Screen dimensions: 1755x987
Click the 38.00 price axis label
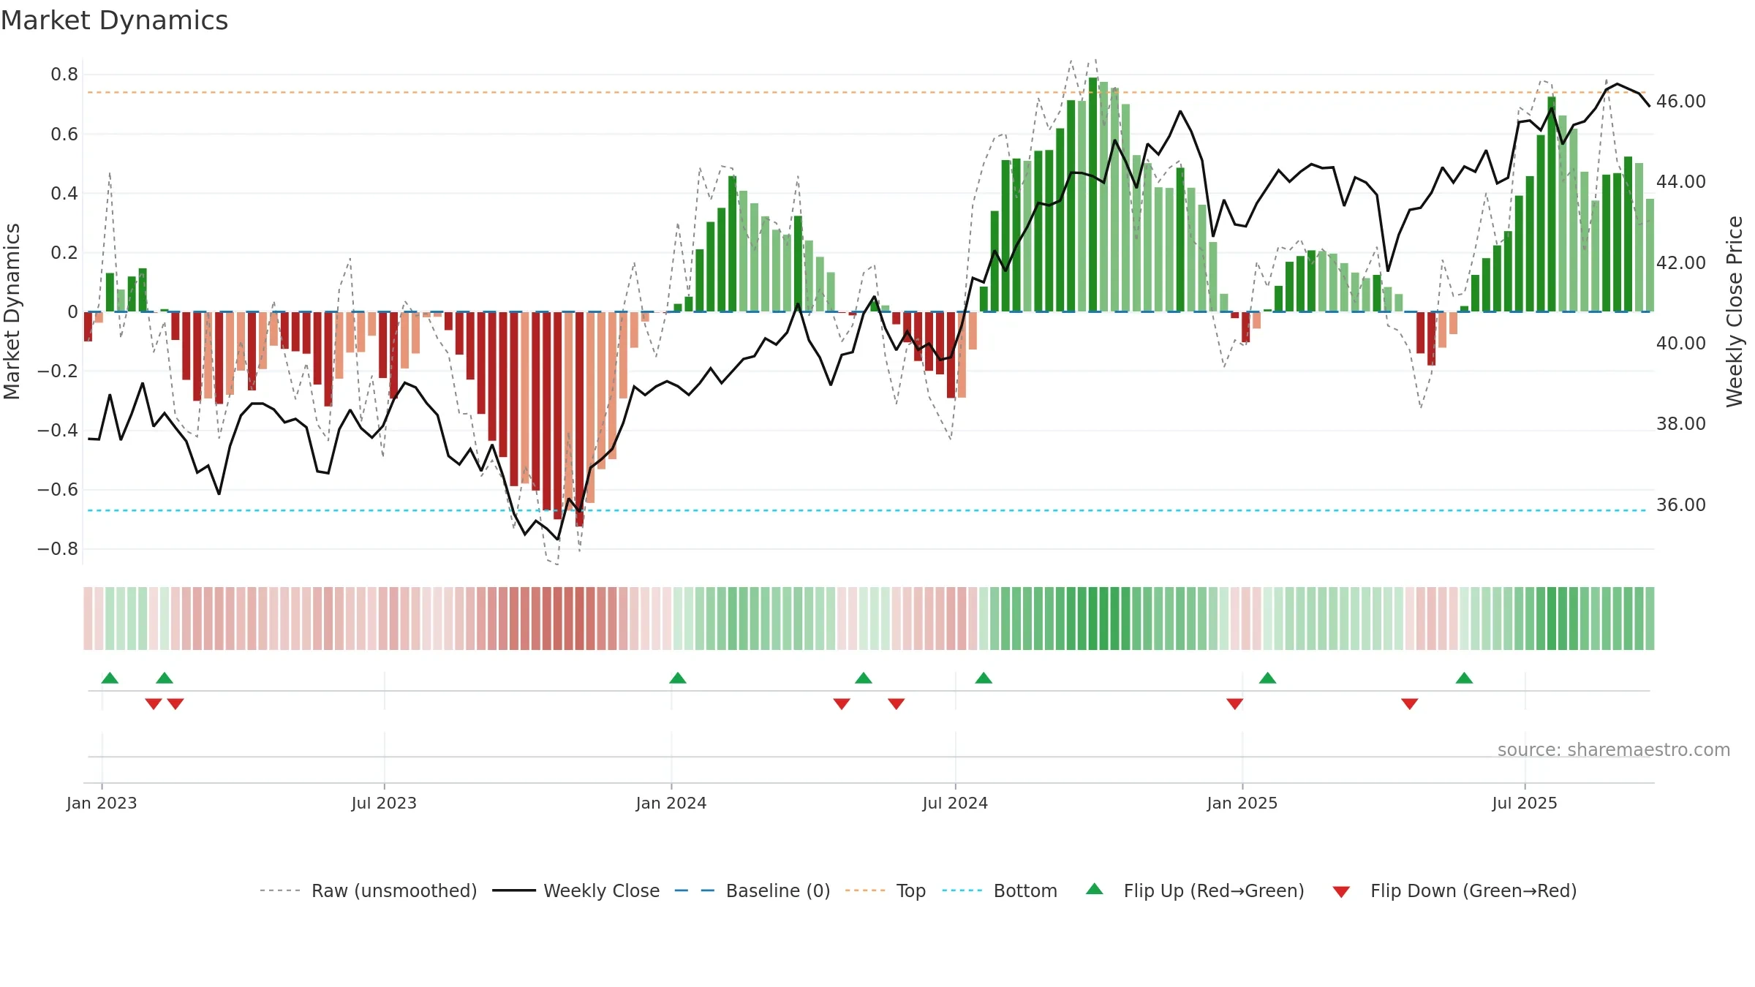point(1681,423)
